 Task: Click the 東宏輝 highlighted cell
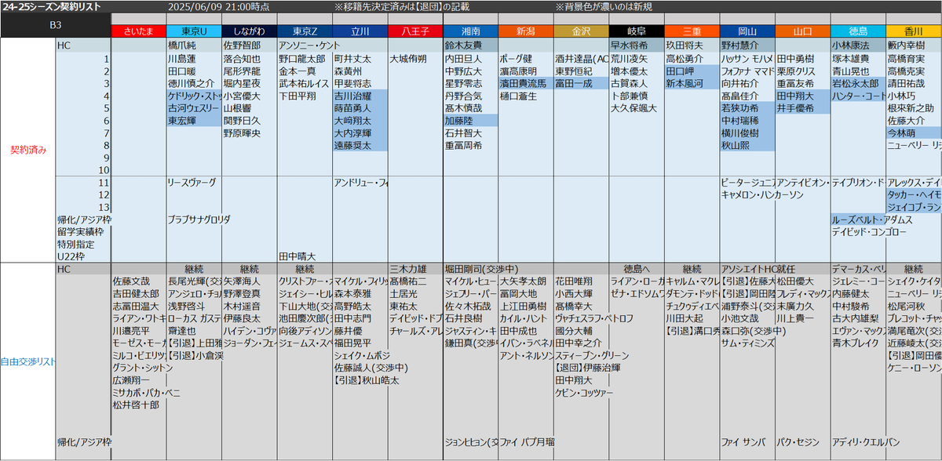[194, 121]
